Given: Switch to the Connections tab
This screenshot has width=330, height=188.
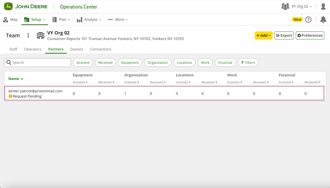Looking at the screenshot, I should tap(100, 49).
